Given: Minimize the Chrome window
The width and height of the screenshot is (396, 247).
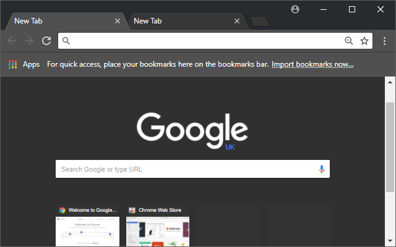Looking at the screenshot, I should pos(324,9).
